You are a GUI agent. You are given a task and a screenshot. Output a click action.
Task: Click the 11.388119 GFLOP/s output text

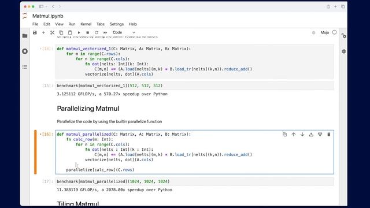click(114, 190)
